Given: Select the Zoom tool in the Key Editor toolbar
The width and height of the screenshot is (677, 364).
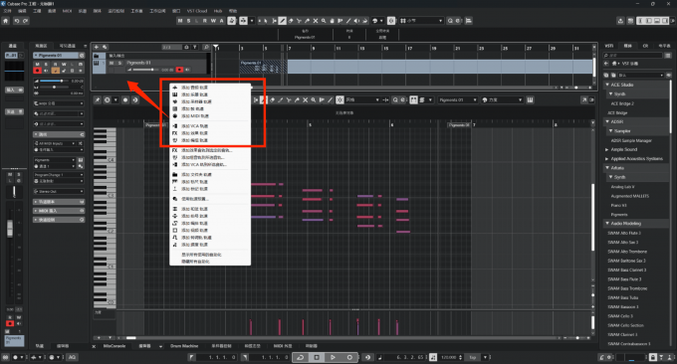Looking at the screenshot, I should (314, 100).
